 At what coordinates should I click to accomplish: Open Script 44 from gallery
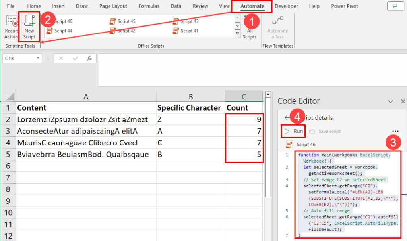coord(60,31)
